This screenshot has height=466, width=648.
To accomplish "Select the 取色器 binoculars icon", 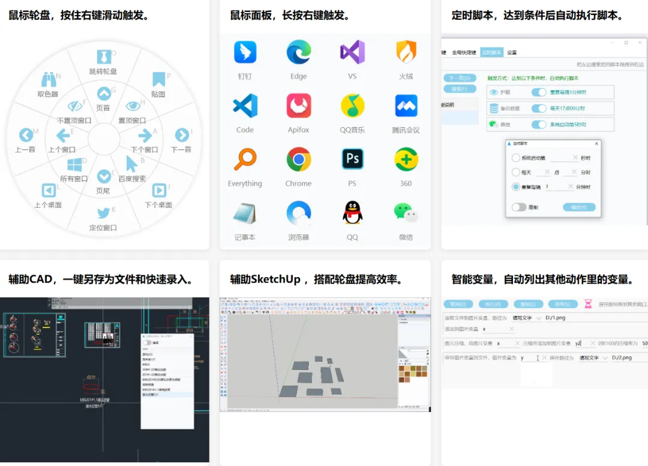I will [x=49, y=79].
